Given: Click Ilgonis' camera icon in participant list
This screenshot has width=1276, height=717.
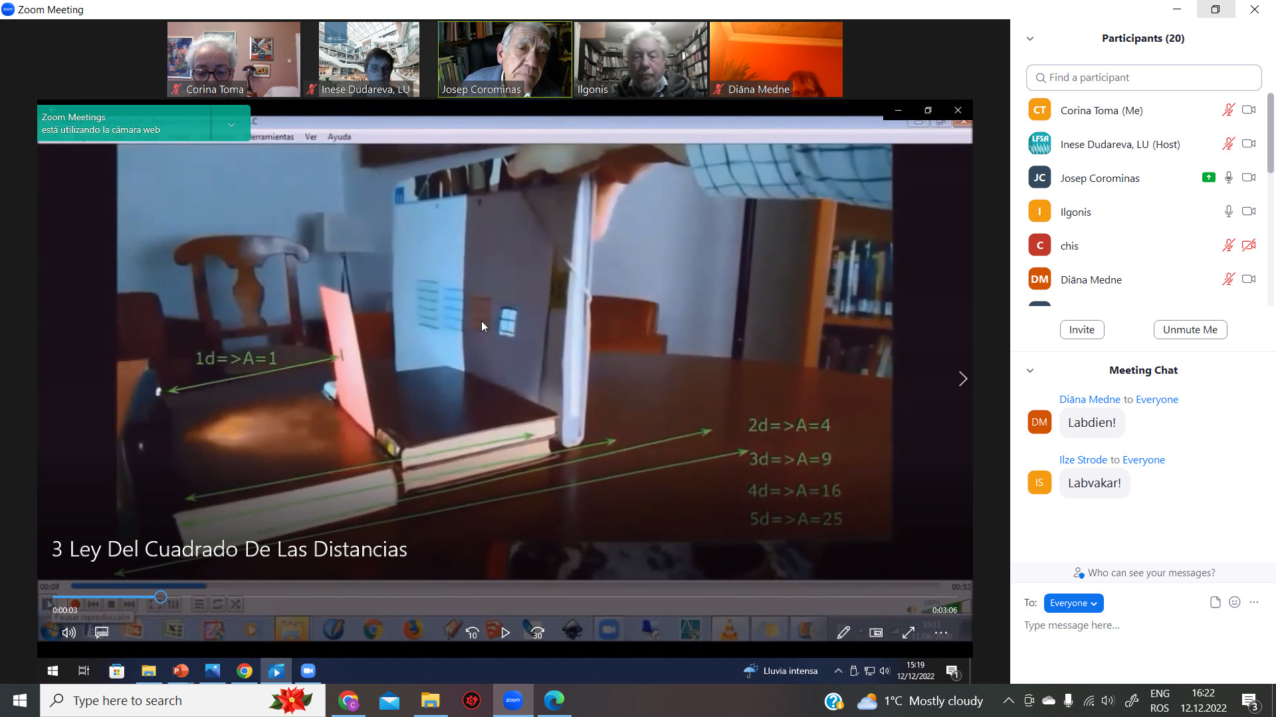Looking at the screenshot, I should (1249, 212).
